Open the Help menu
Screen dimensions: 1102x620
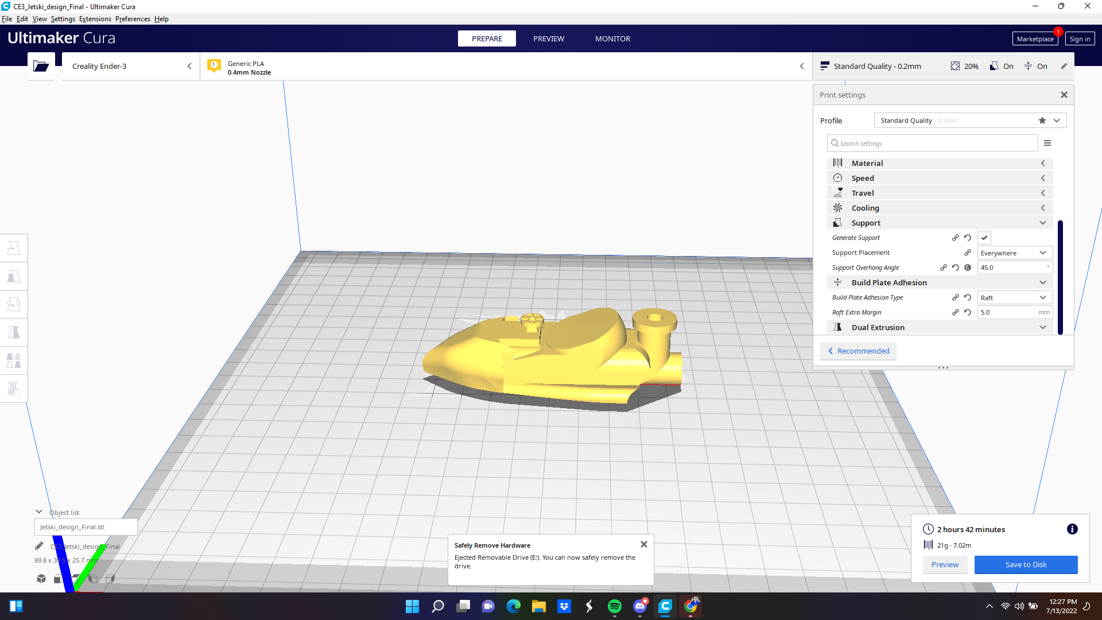pyautogui.click(x=161, y=19)
